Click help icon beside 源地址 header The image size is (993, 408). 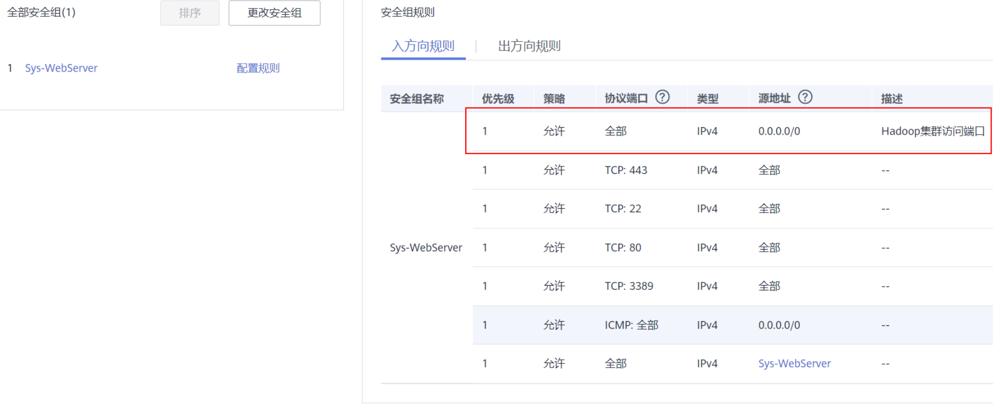(x=805, y=97)
